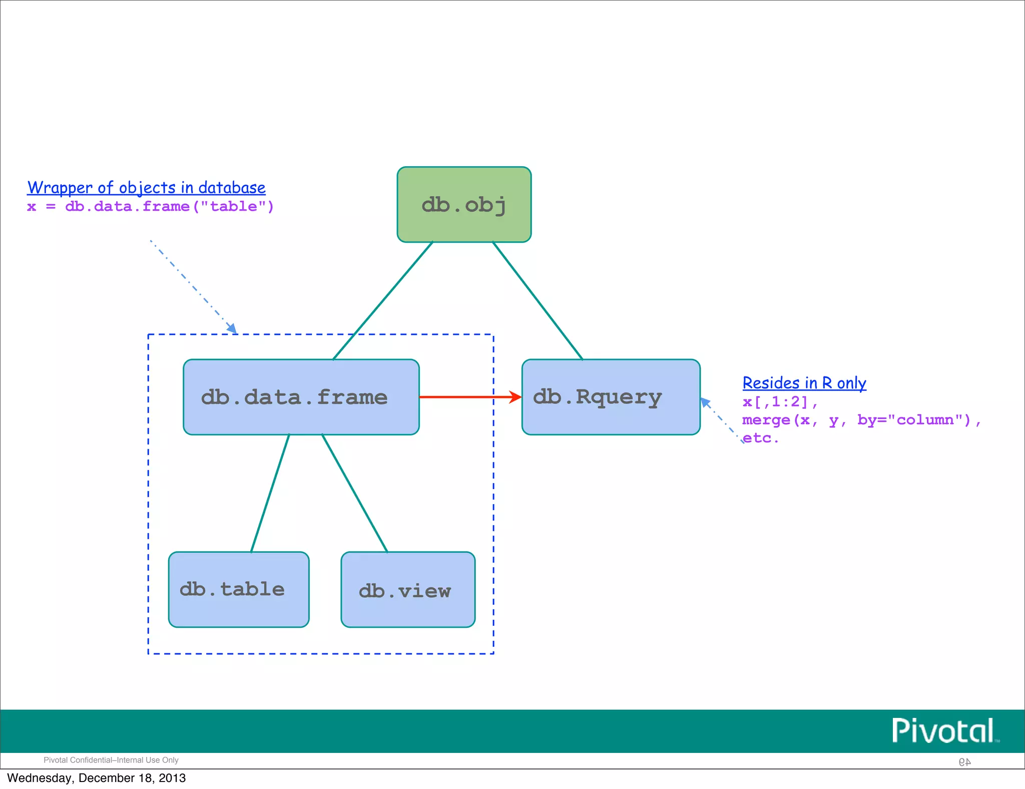
Task: Click the green db.obj box
Action: tap(464, 204)
